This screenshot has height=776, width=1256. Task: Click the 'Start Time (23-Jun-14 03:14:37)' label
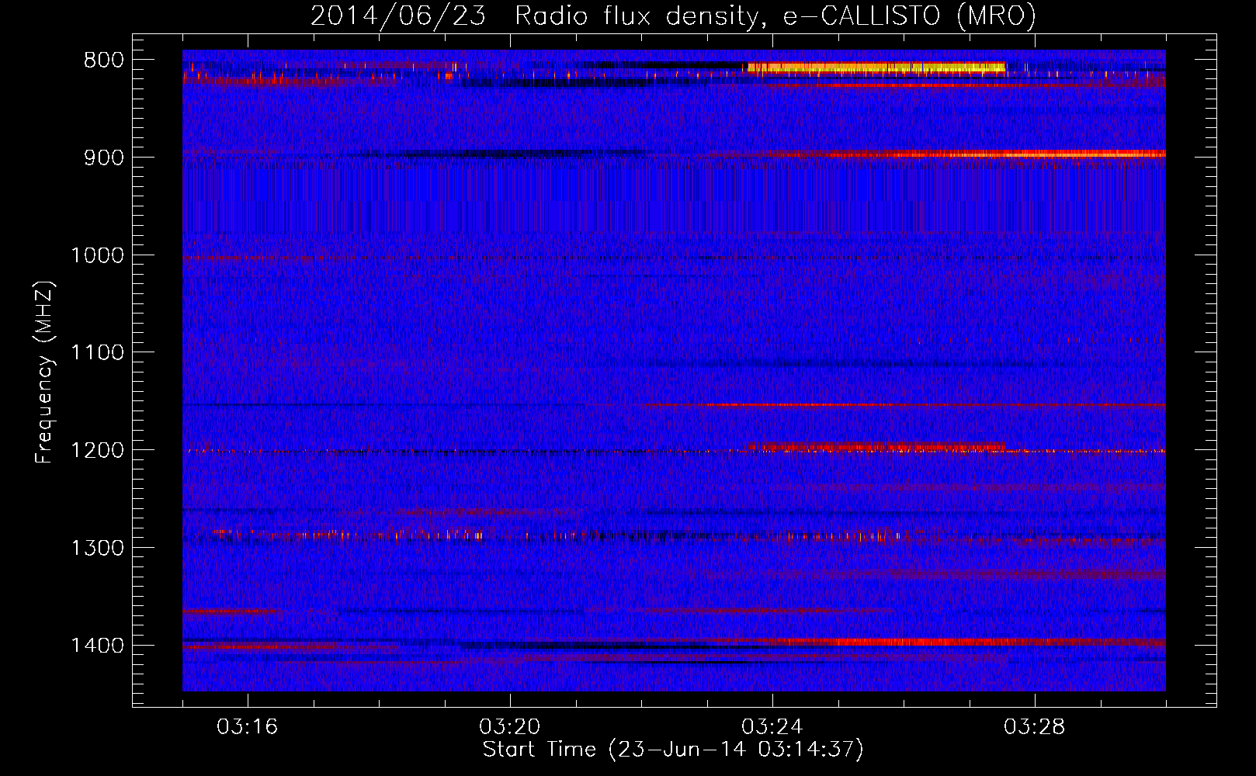(x=673, y=750)
